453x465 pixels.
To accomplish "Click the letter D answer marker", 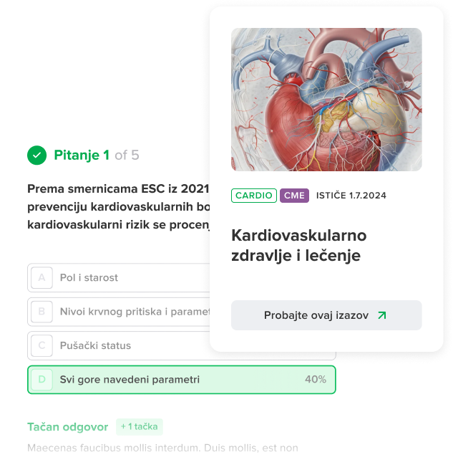I will 42,379.
